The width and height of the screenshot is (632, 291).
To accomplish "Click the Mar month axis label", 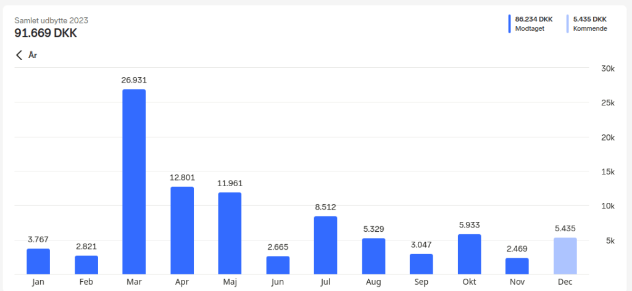I will pos(134,282).
